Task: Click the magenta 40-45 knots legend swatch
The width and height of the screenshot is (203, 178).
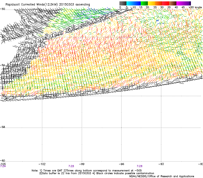Action: [180, 3]
